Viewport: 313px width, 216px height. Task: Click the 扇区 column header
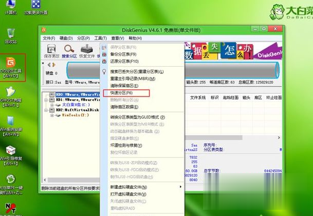point(258,97)
